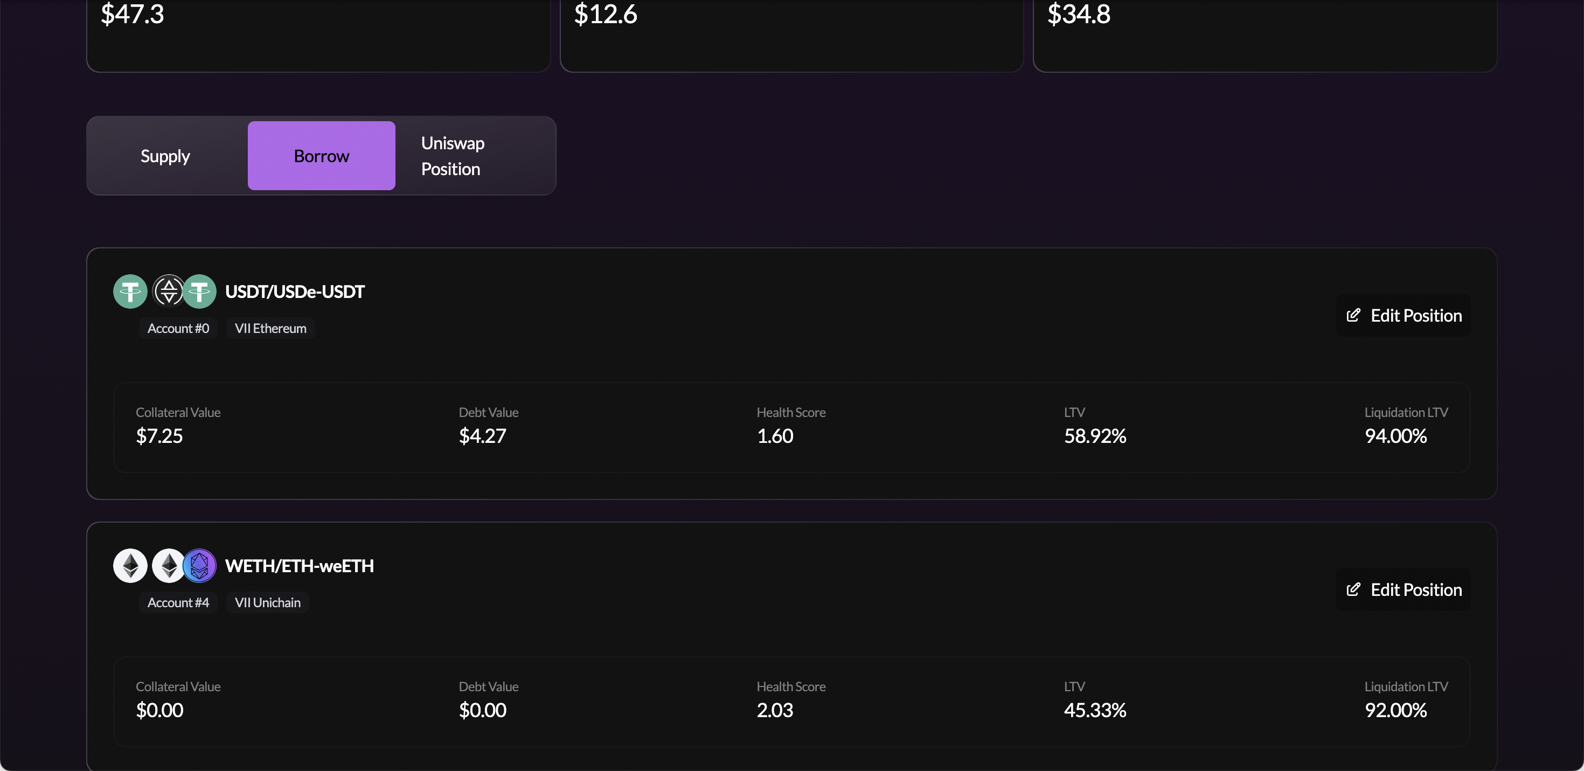Click the pencil edit icon on USDT/USDe-USDT position

pyautogui.click(x=1354, y=315)
